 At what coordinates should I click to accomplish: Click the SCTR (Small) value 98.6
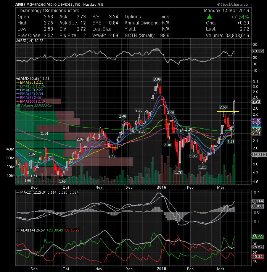[x=165, y=36]
